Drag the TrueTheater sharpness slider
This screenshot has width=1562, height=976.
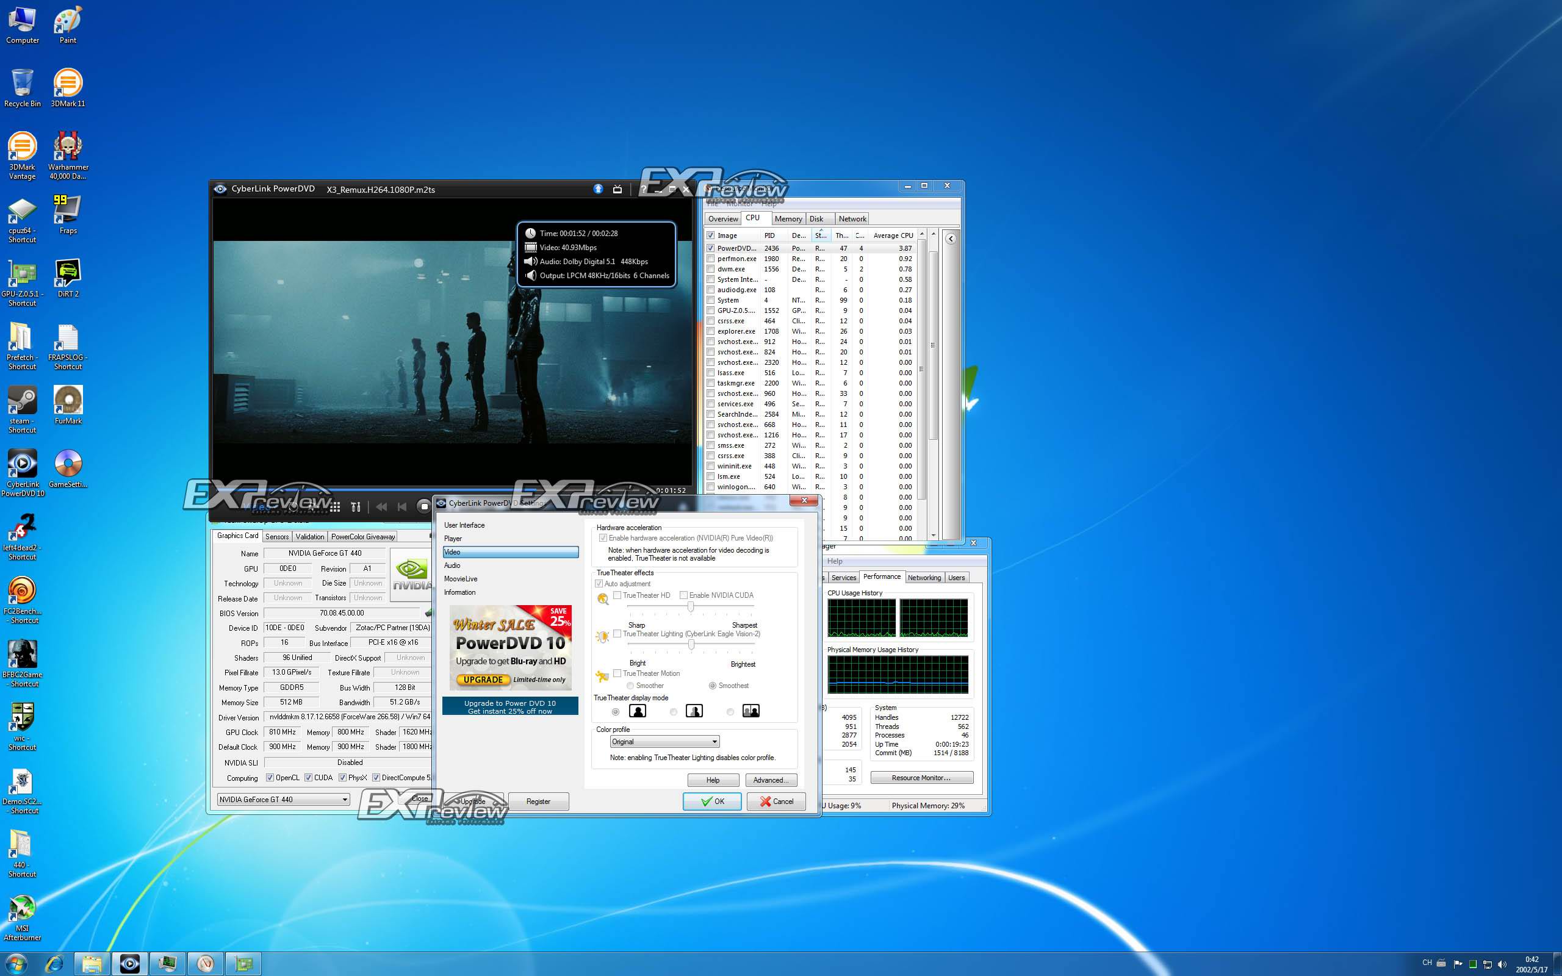pyautogui.click(x=691, y=605)
